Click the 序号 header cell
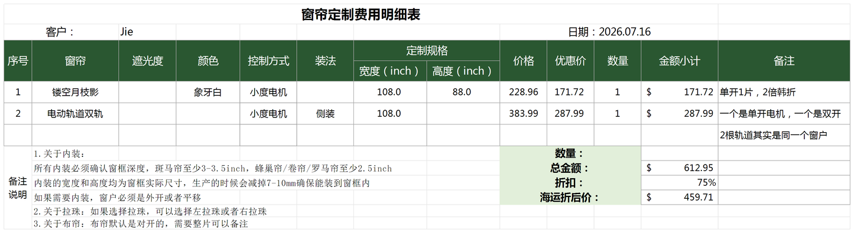The width and height of the screenshot is (854, 233). [18, 61]
